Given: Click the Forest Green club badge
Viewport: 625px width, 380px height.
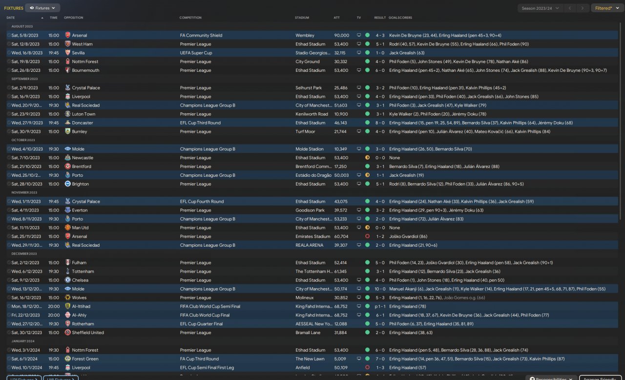Looking at the screenshot, I should (x=67, y=359).
